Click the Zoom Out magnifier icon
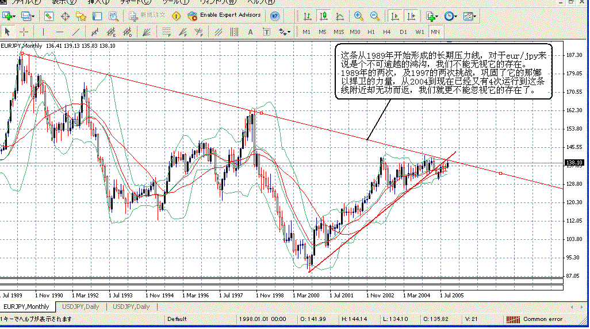Viewport: 590px width, 329px height. coord(374,16)
